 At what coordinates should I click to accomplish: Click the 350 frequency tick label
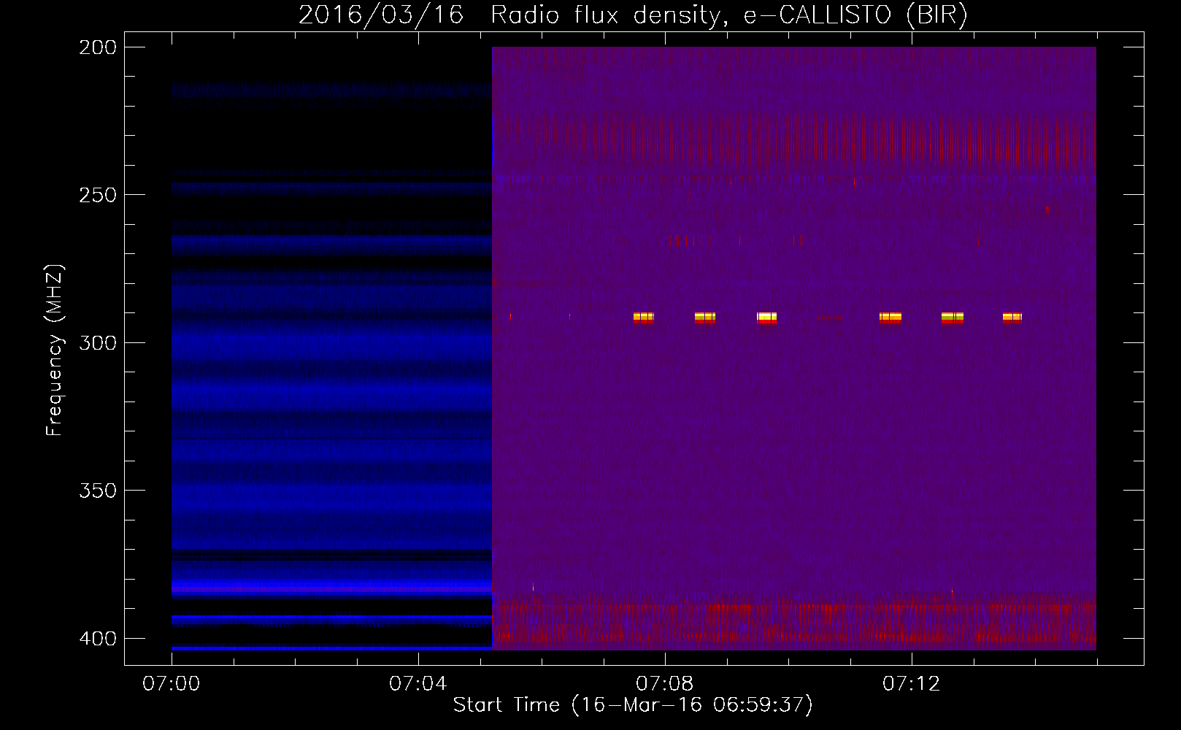98,491
